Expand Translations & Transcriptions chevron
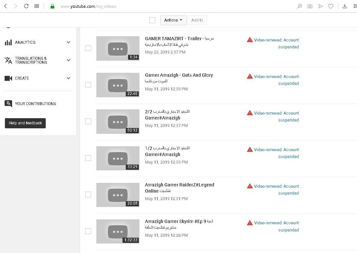Viewport: 357px width, 253px height. coord(68,60)
